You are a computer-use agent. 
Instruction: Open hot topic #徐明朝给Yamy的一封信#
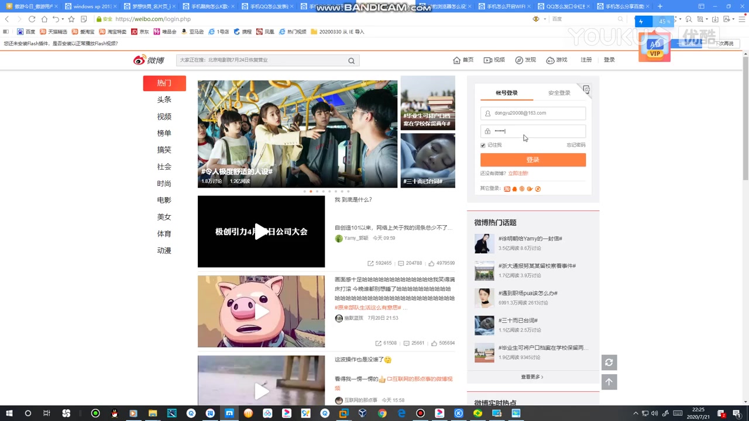530,239
